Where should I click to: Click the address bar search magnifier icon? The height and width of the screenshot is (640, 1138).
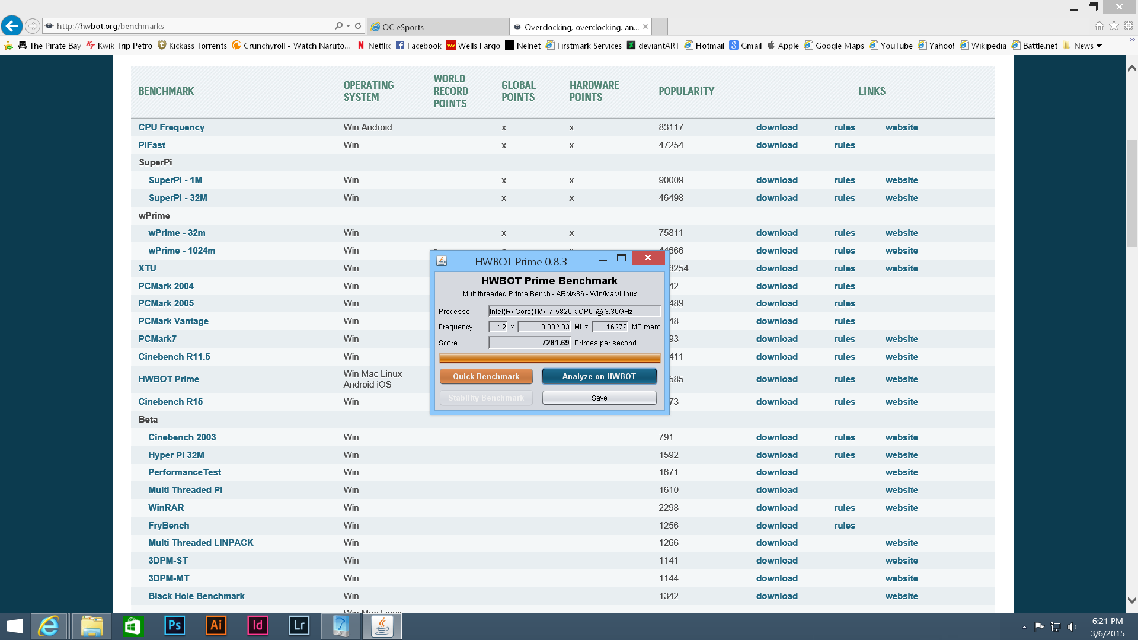click(338, 26)
